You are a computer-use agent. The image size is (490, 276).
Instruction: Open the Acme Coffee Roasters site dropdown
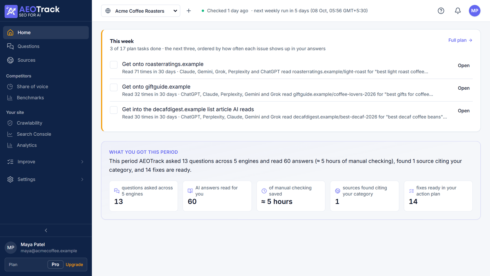(x=141, y=11)
